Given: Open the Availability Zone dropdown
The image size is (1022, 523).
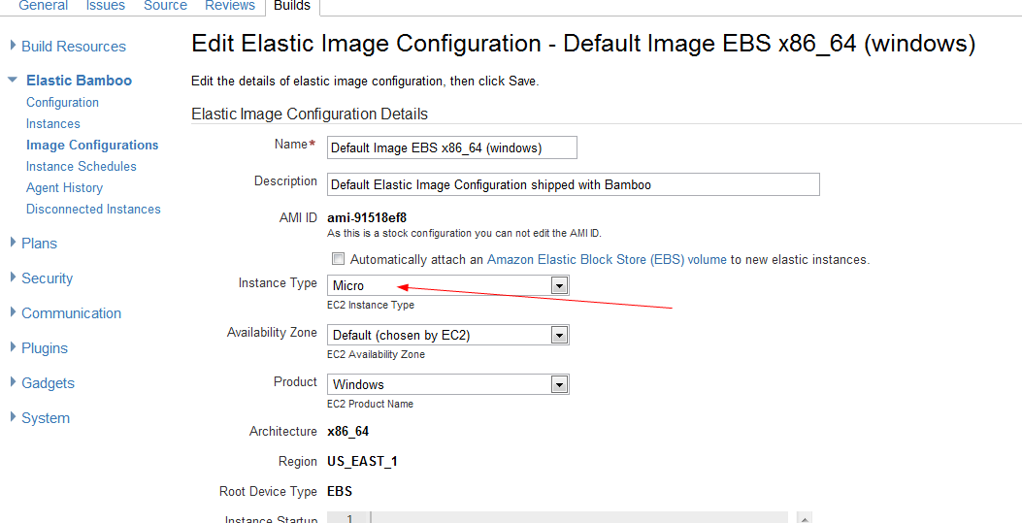Looking at the screenshot, I should 558,336.
